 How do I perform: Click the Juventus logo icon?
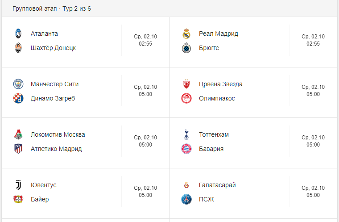(x=18, y=185)
